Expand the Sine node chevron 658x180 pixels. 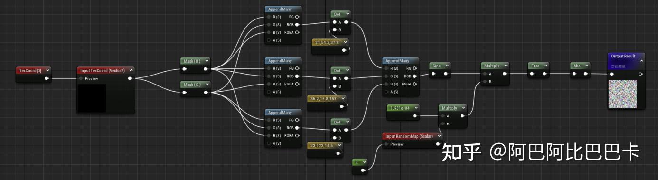click(x=447, y=66)
